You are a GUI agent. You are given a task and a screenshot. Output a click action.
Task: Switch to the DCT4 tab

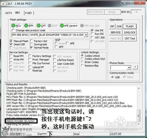tap(9, 13)
